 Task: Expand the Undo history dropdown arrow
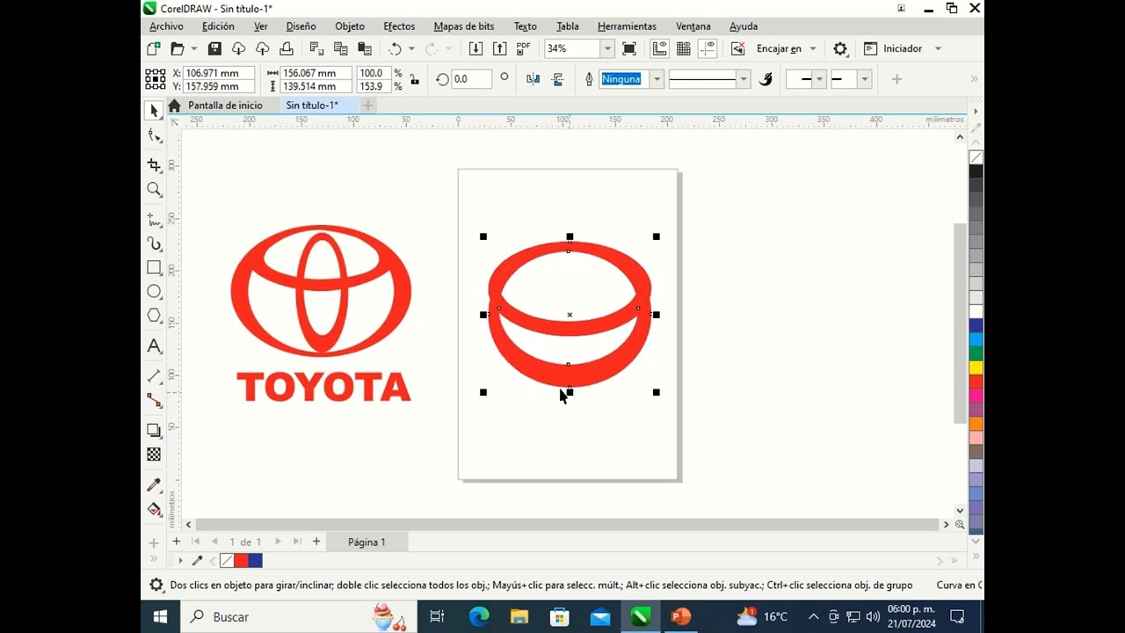pyautogui.click(x=411, y=49)
